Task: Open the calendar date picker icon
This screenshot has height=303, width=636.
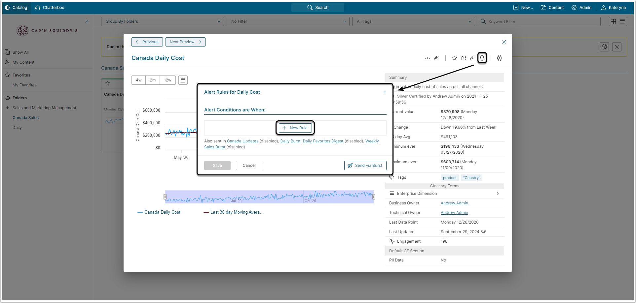Action: [183, 80]
